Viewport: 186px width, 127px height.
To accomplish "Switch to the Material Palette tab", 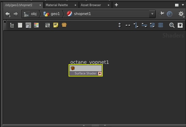I will click(x=57, y=5).
